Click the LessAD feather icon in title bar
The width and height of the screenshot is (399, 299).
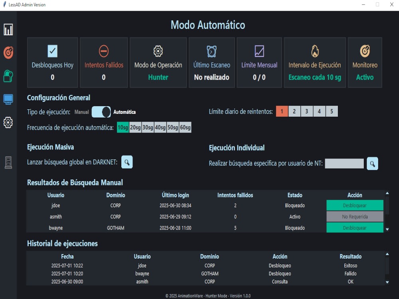(4, 4)
